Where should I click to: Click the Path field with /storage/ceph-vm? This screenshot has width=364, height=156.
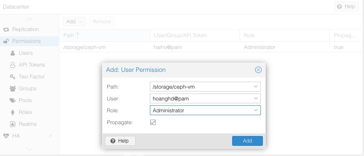coord(205,87)
